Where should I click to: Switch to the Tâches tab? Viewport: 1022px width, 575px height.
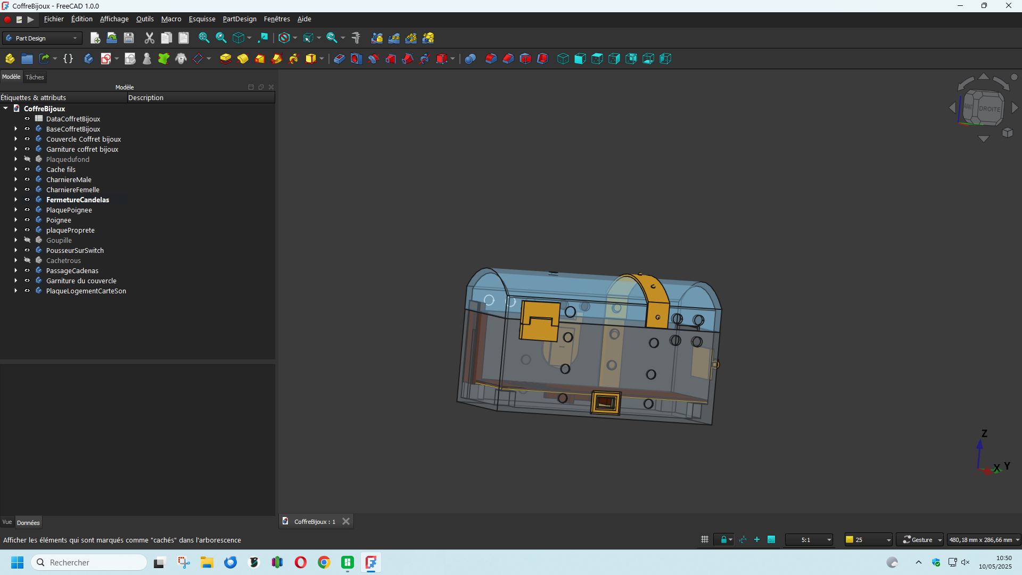35,77
